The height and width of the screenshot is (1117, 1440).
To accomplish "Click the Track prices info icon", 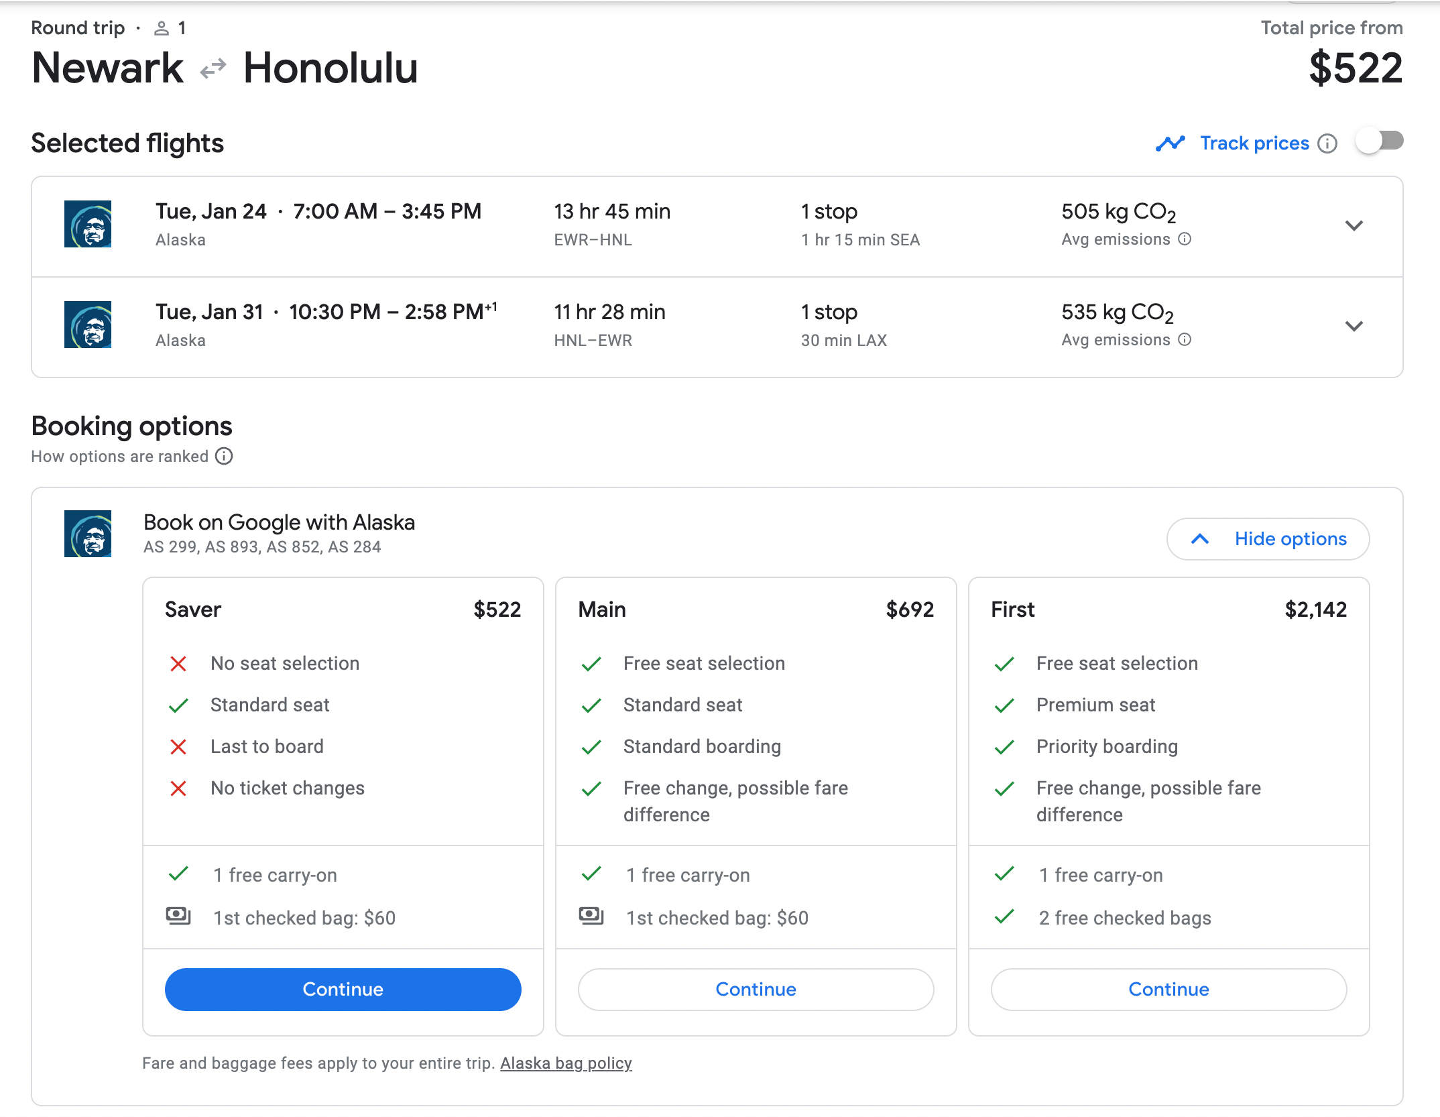I will [x=1327, y=143].
